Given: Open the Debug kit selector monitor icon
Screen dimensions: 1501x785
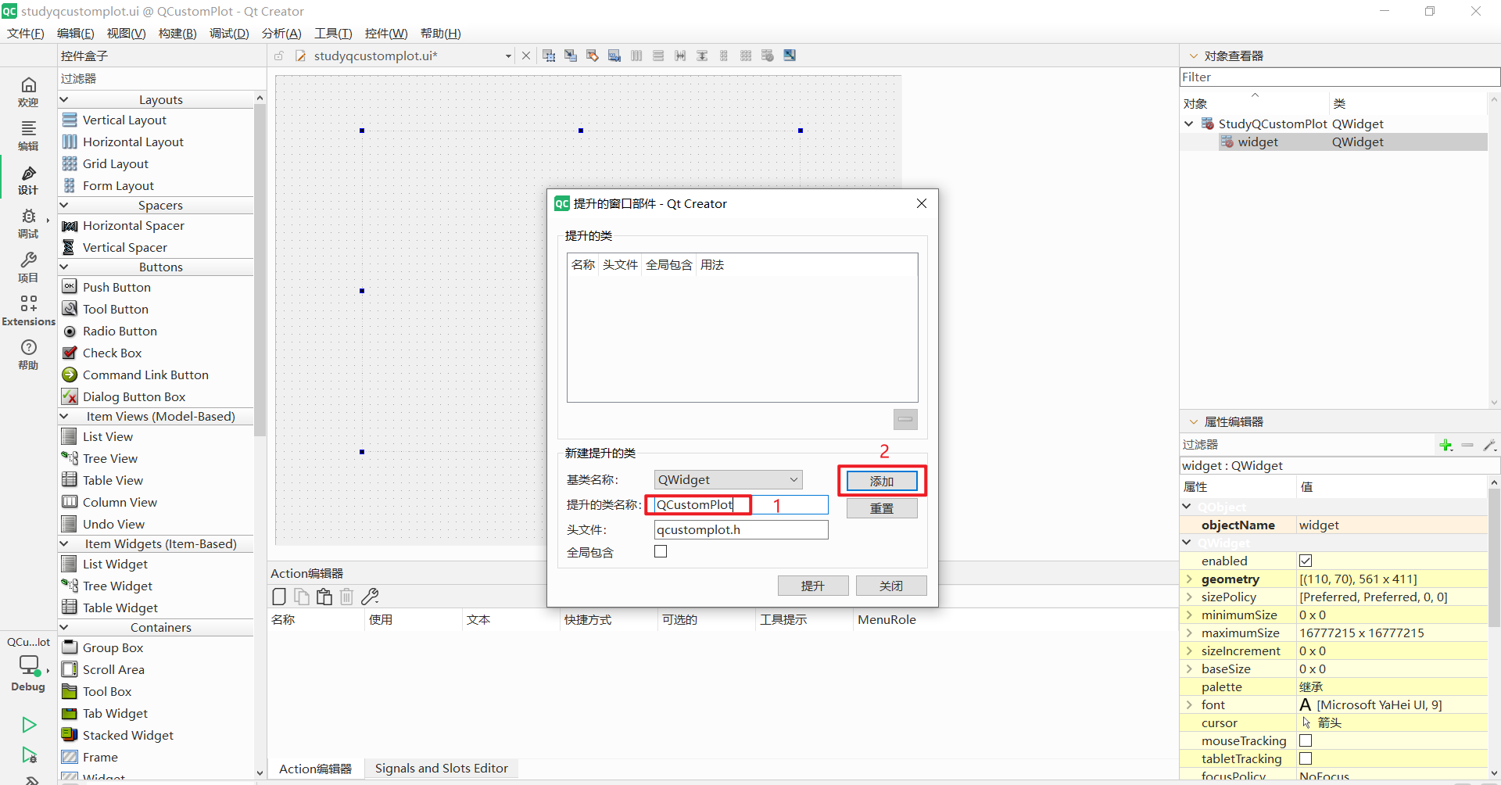Looking at the screenshot, I should pos(29,665).
